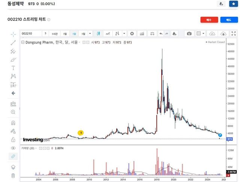
Task: Switch to line area chart type
Action: (108, 33)
